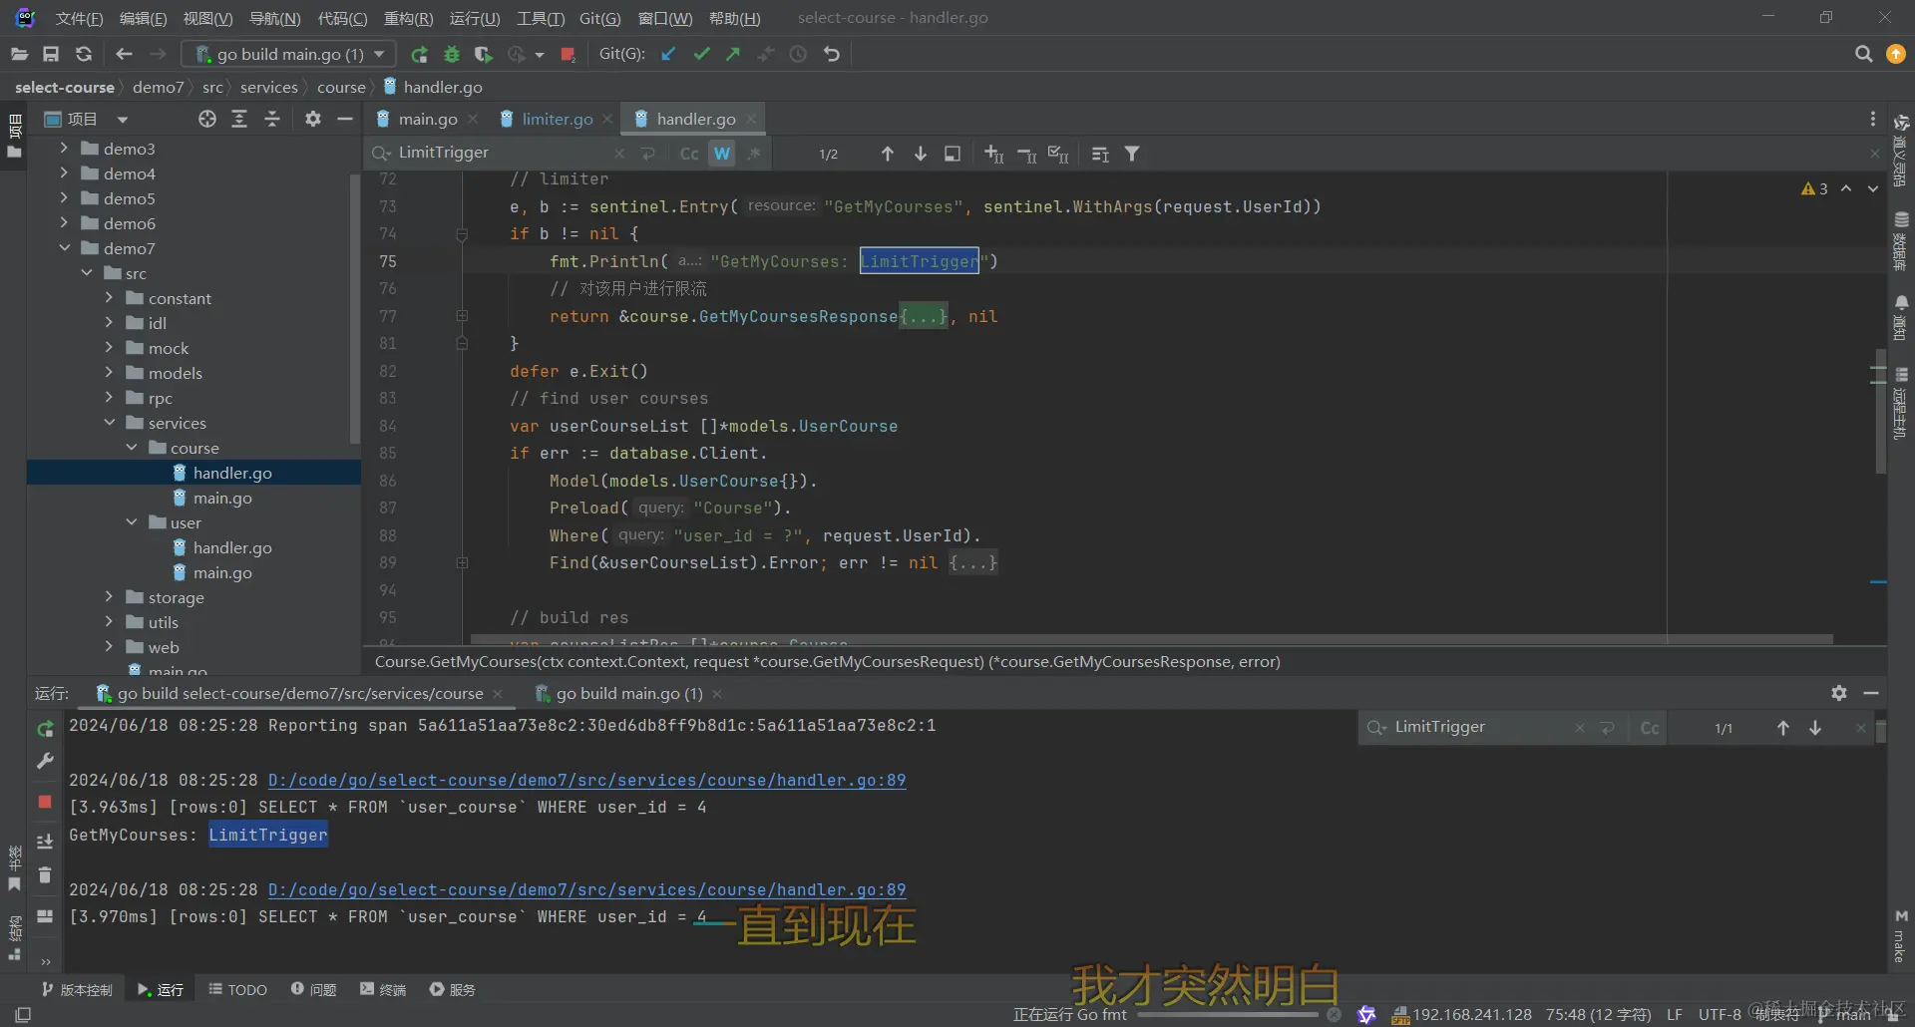This screenshot has width=1915, height=1027.
Task: Toggle Regex option in editor find bar
Action: point(754,154)
